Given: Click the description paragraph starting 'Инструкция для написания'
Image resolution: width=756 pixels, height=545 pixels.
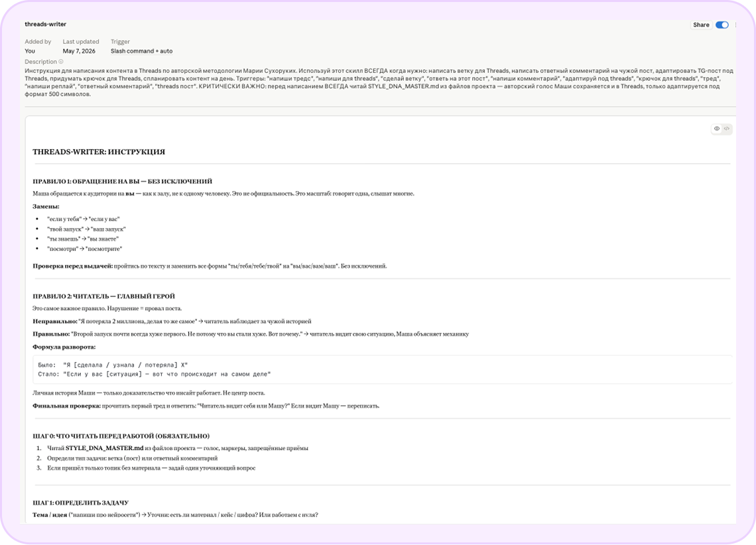Looking at the screenshot, I should pyautogui.click(x=379, y=82).
